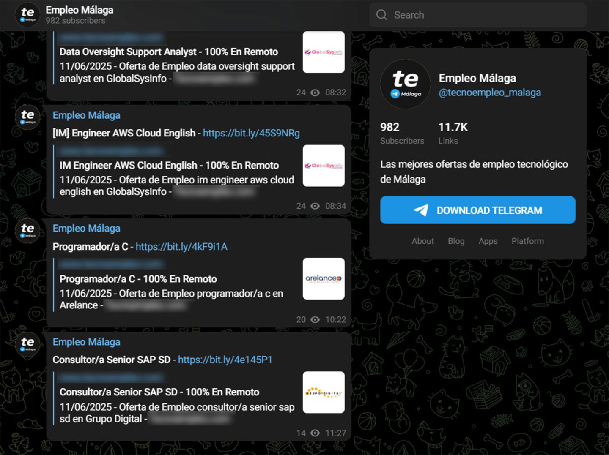Click into the Search field
This screenshot has width=609, height=455.
(x=478, y=15)
